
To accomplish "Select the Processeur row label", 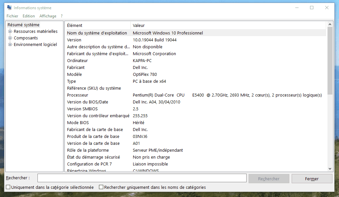I will click(x=78, y=95).
